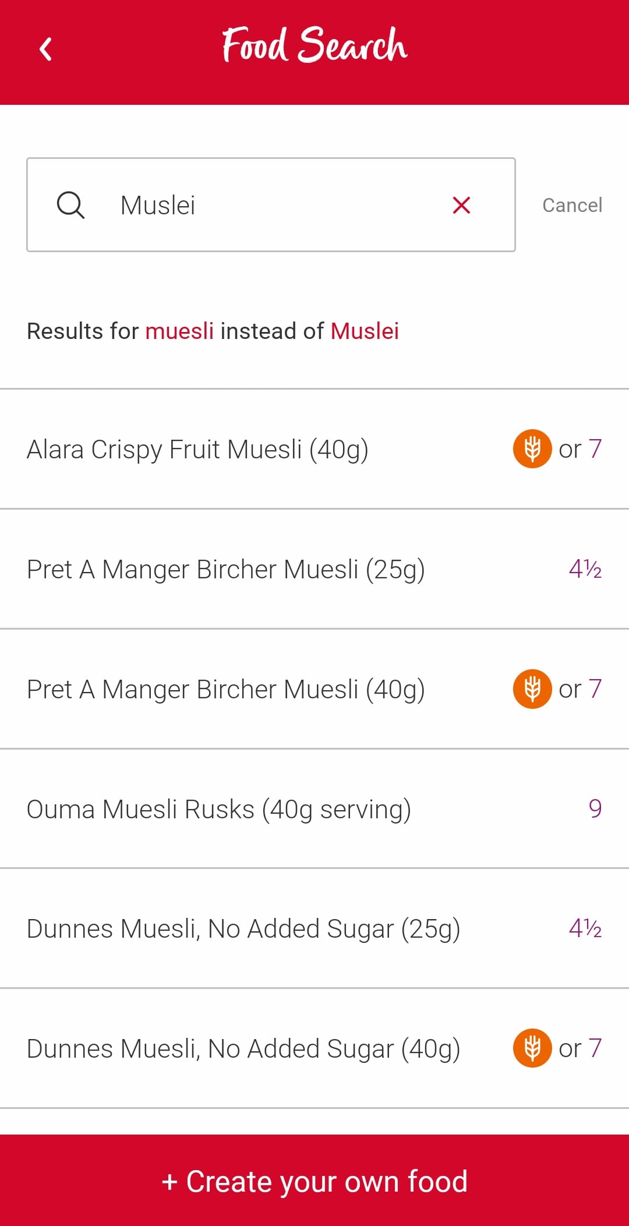Cancel the food search

coord(573,205)
